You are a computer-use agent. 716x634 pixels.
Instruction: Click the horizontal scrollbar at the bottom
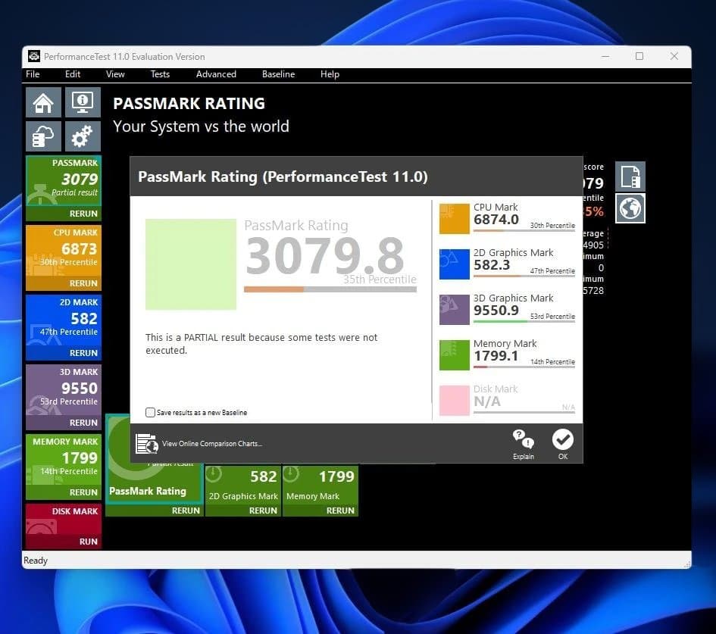tap(356, 561)
